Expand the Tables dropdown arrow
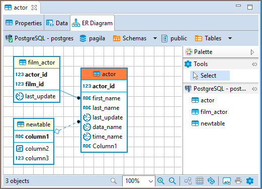This screenshot has height=189, width=262. tap(230, 38)
